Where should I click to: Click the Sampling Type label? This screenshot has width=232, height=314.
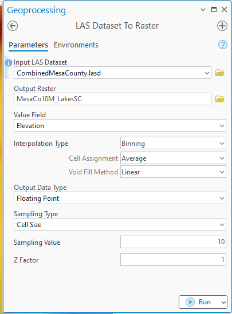(x=36, y=214)
